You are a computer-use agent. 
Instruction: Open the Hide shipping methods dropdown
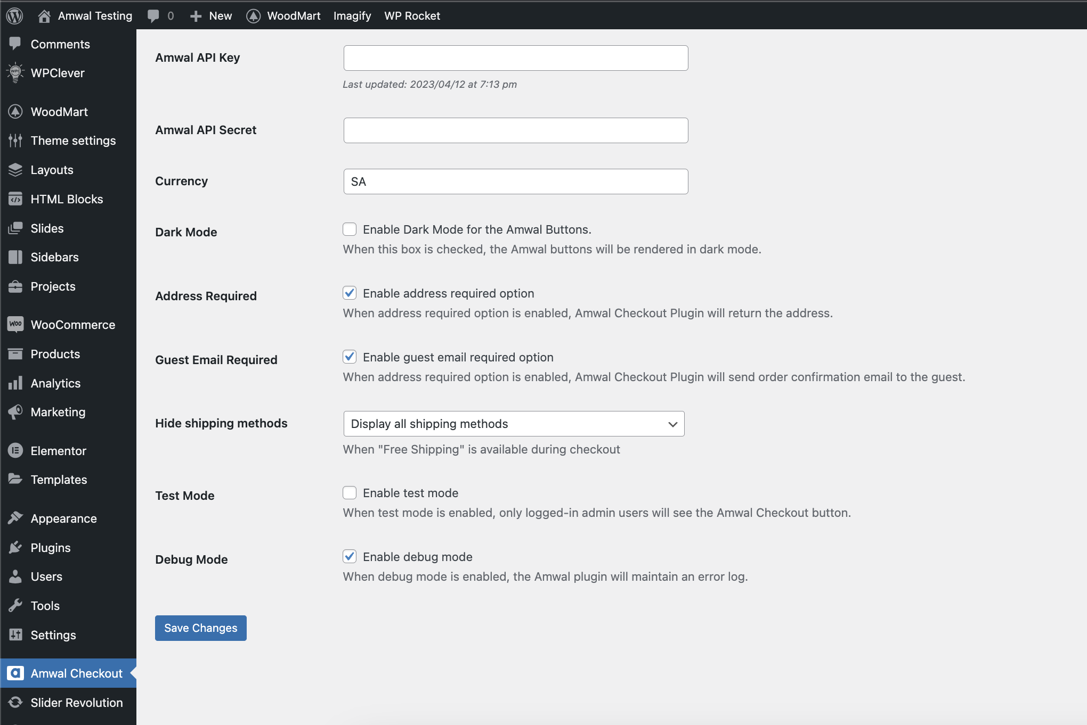pos(513,424)
